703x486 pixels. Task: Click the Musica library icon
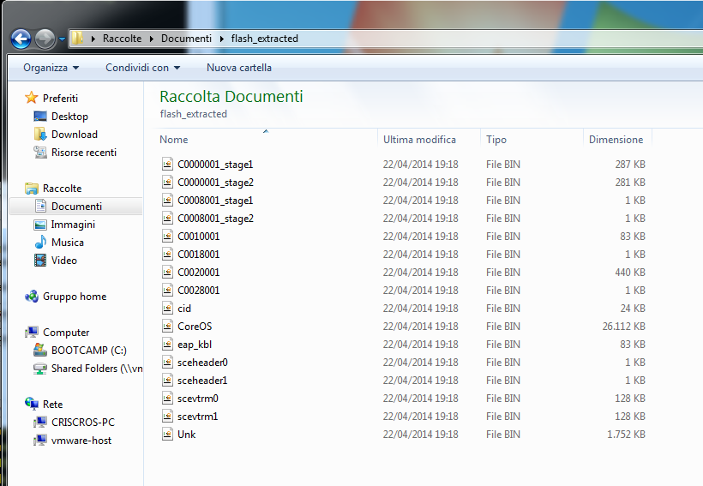pos(40,243)
